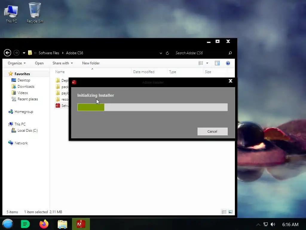Click the search magnifier icon
This screenshot has width=306, height=230.
[230, 53]
